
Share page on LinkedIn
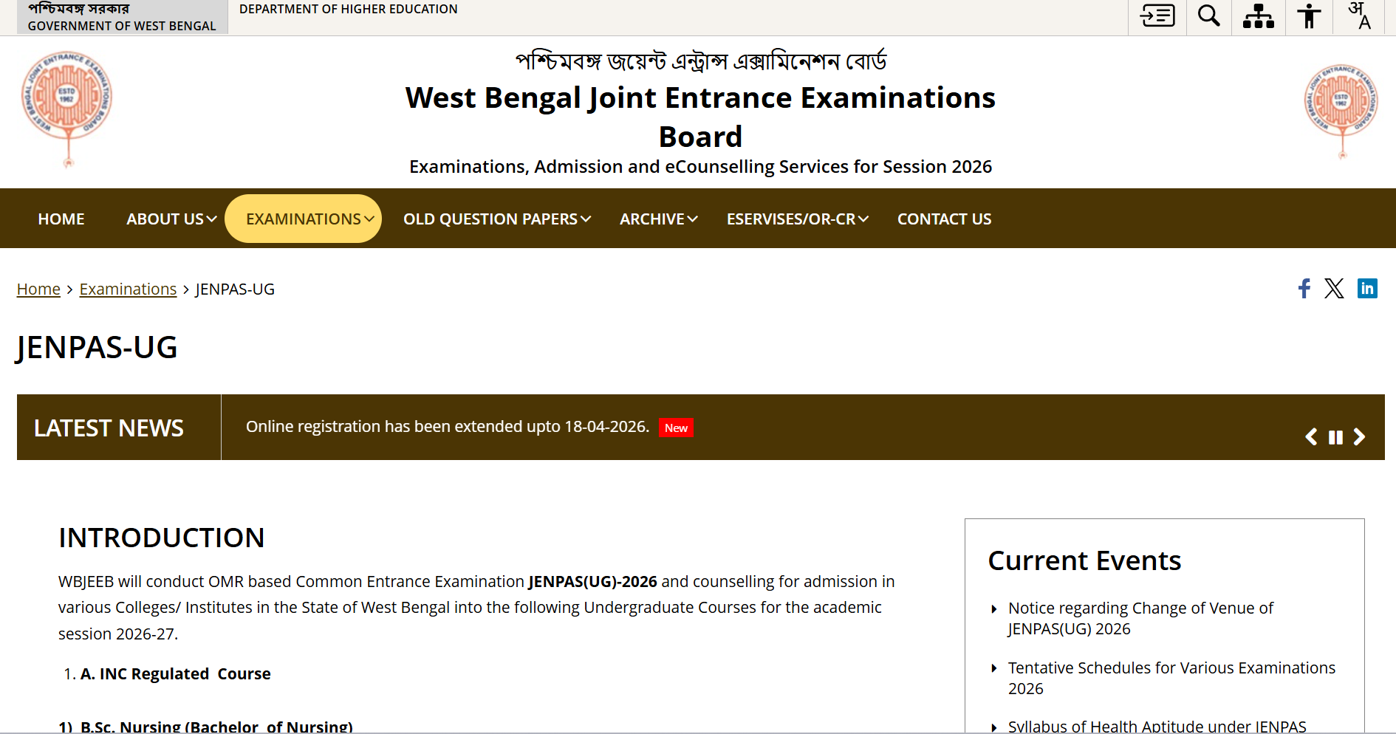click(x=1367, y=289)
